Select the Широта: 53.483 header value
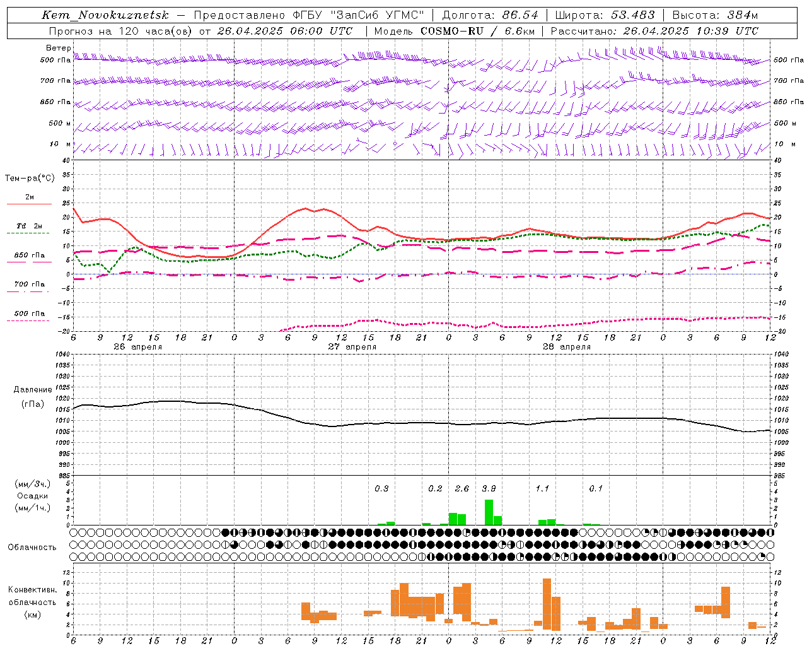807x646 pixels. 605,15
